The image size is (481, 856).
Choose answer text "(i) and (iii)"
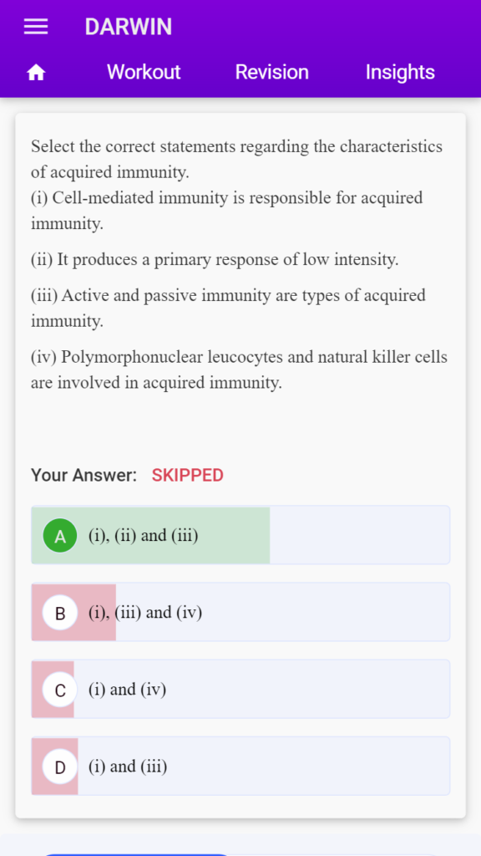128,767
